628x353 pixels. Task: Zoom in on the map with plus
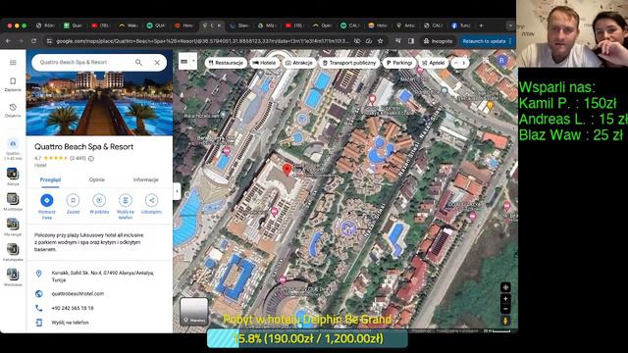pos(505,299)
